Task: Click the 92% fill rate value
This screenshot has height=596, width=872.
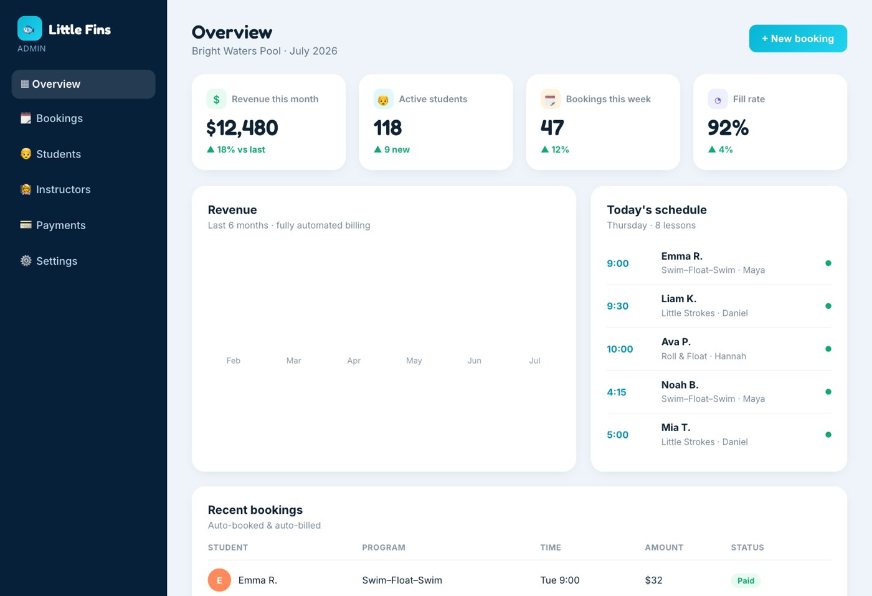Action: coord(728,128)
